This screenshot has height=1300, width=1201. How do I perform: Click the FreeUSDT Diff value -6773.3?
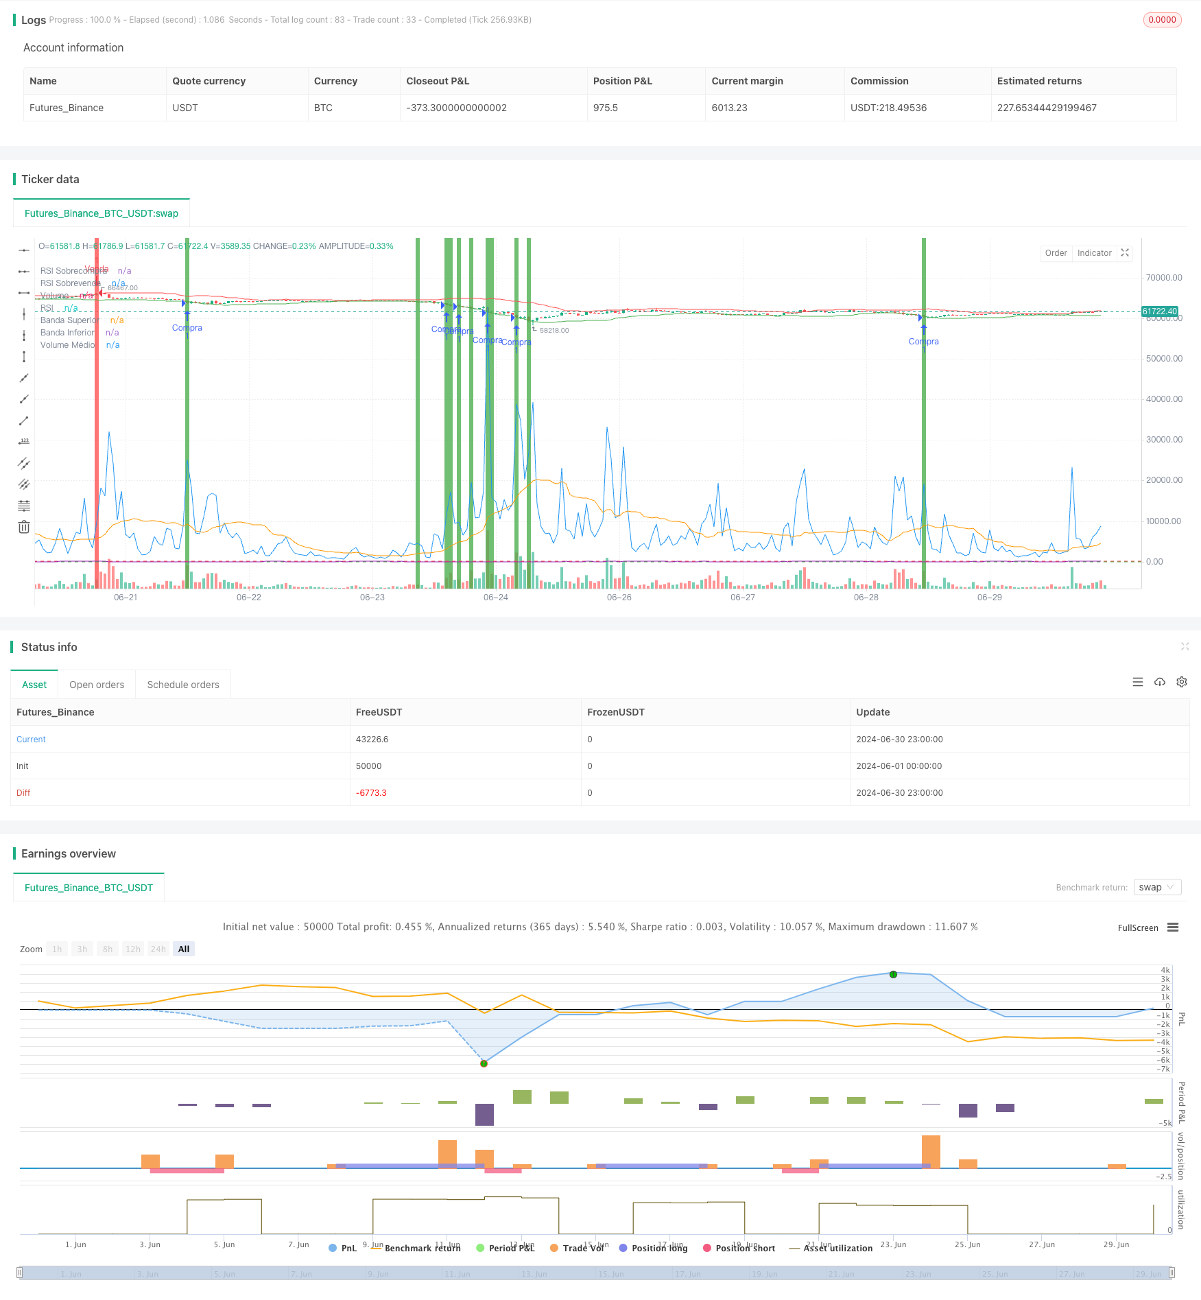[x=371, y=793]
